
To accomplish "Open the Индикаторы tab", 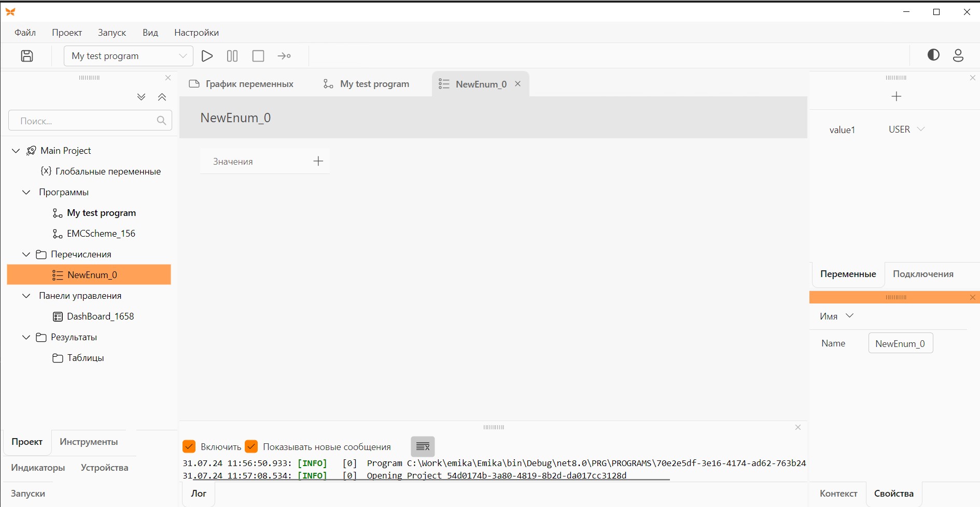I will (38, 468).
